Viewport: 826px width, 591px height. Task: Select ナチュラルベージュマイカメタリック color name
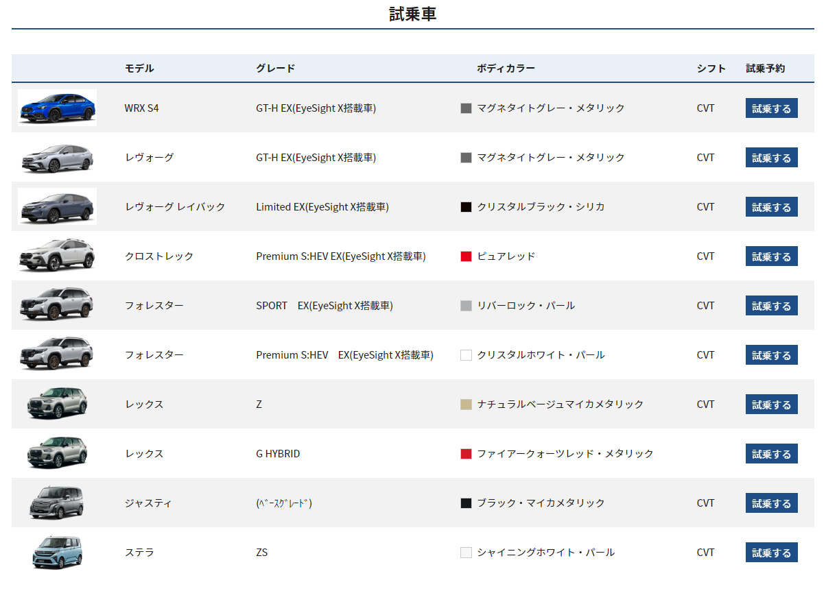point(560,405)
